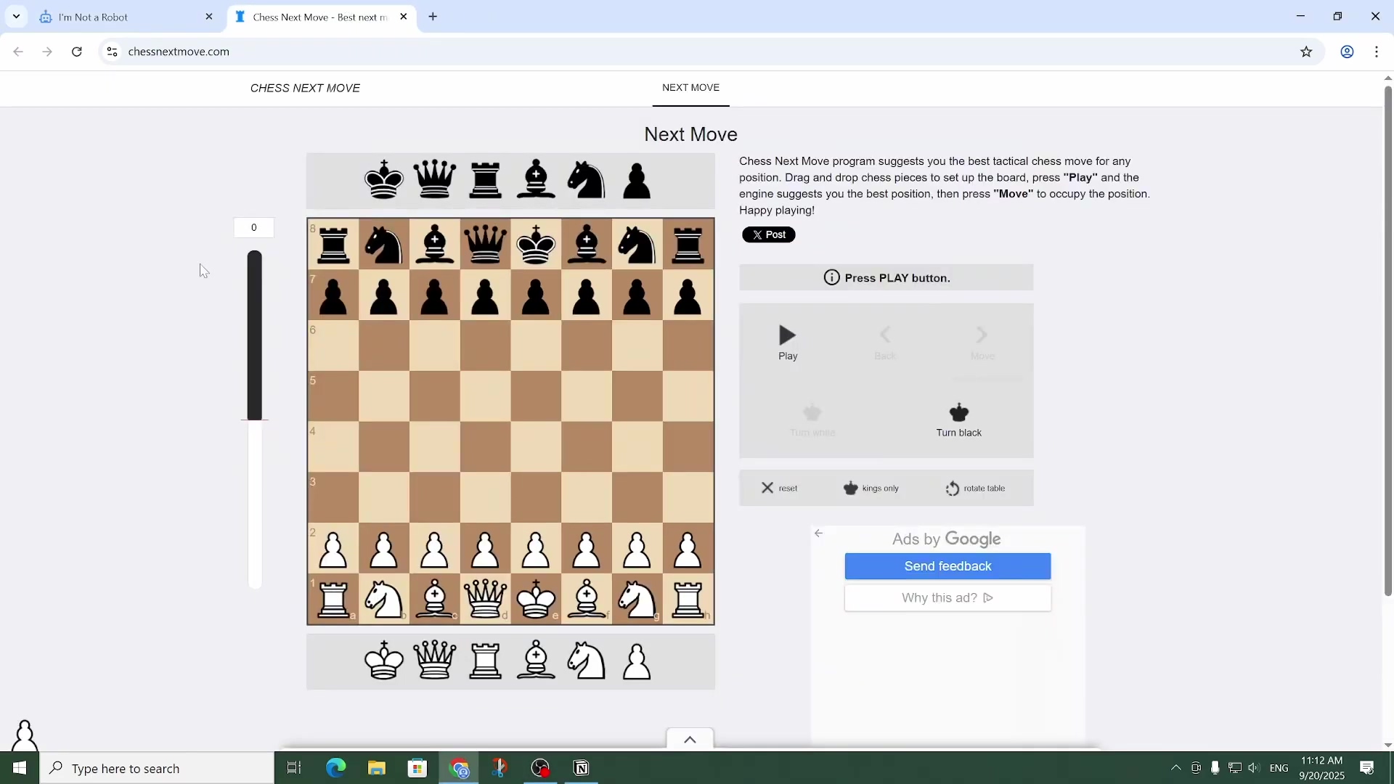
Task: Start the engine with the Play button
Action: pyautogui.click(x=788, y=343)
